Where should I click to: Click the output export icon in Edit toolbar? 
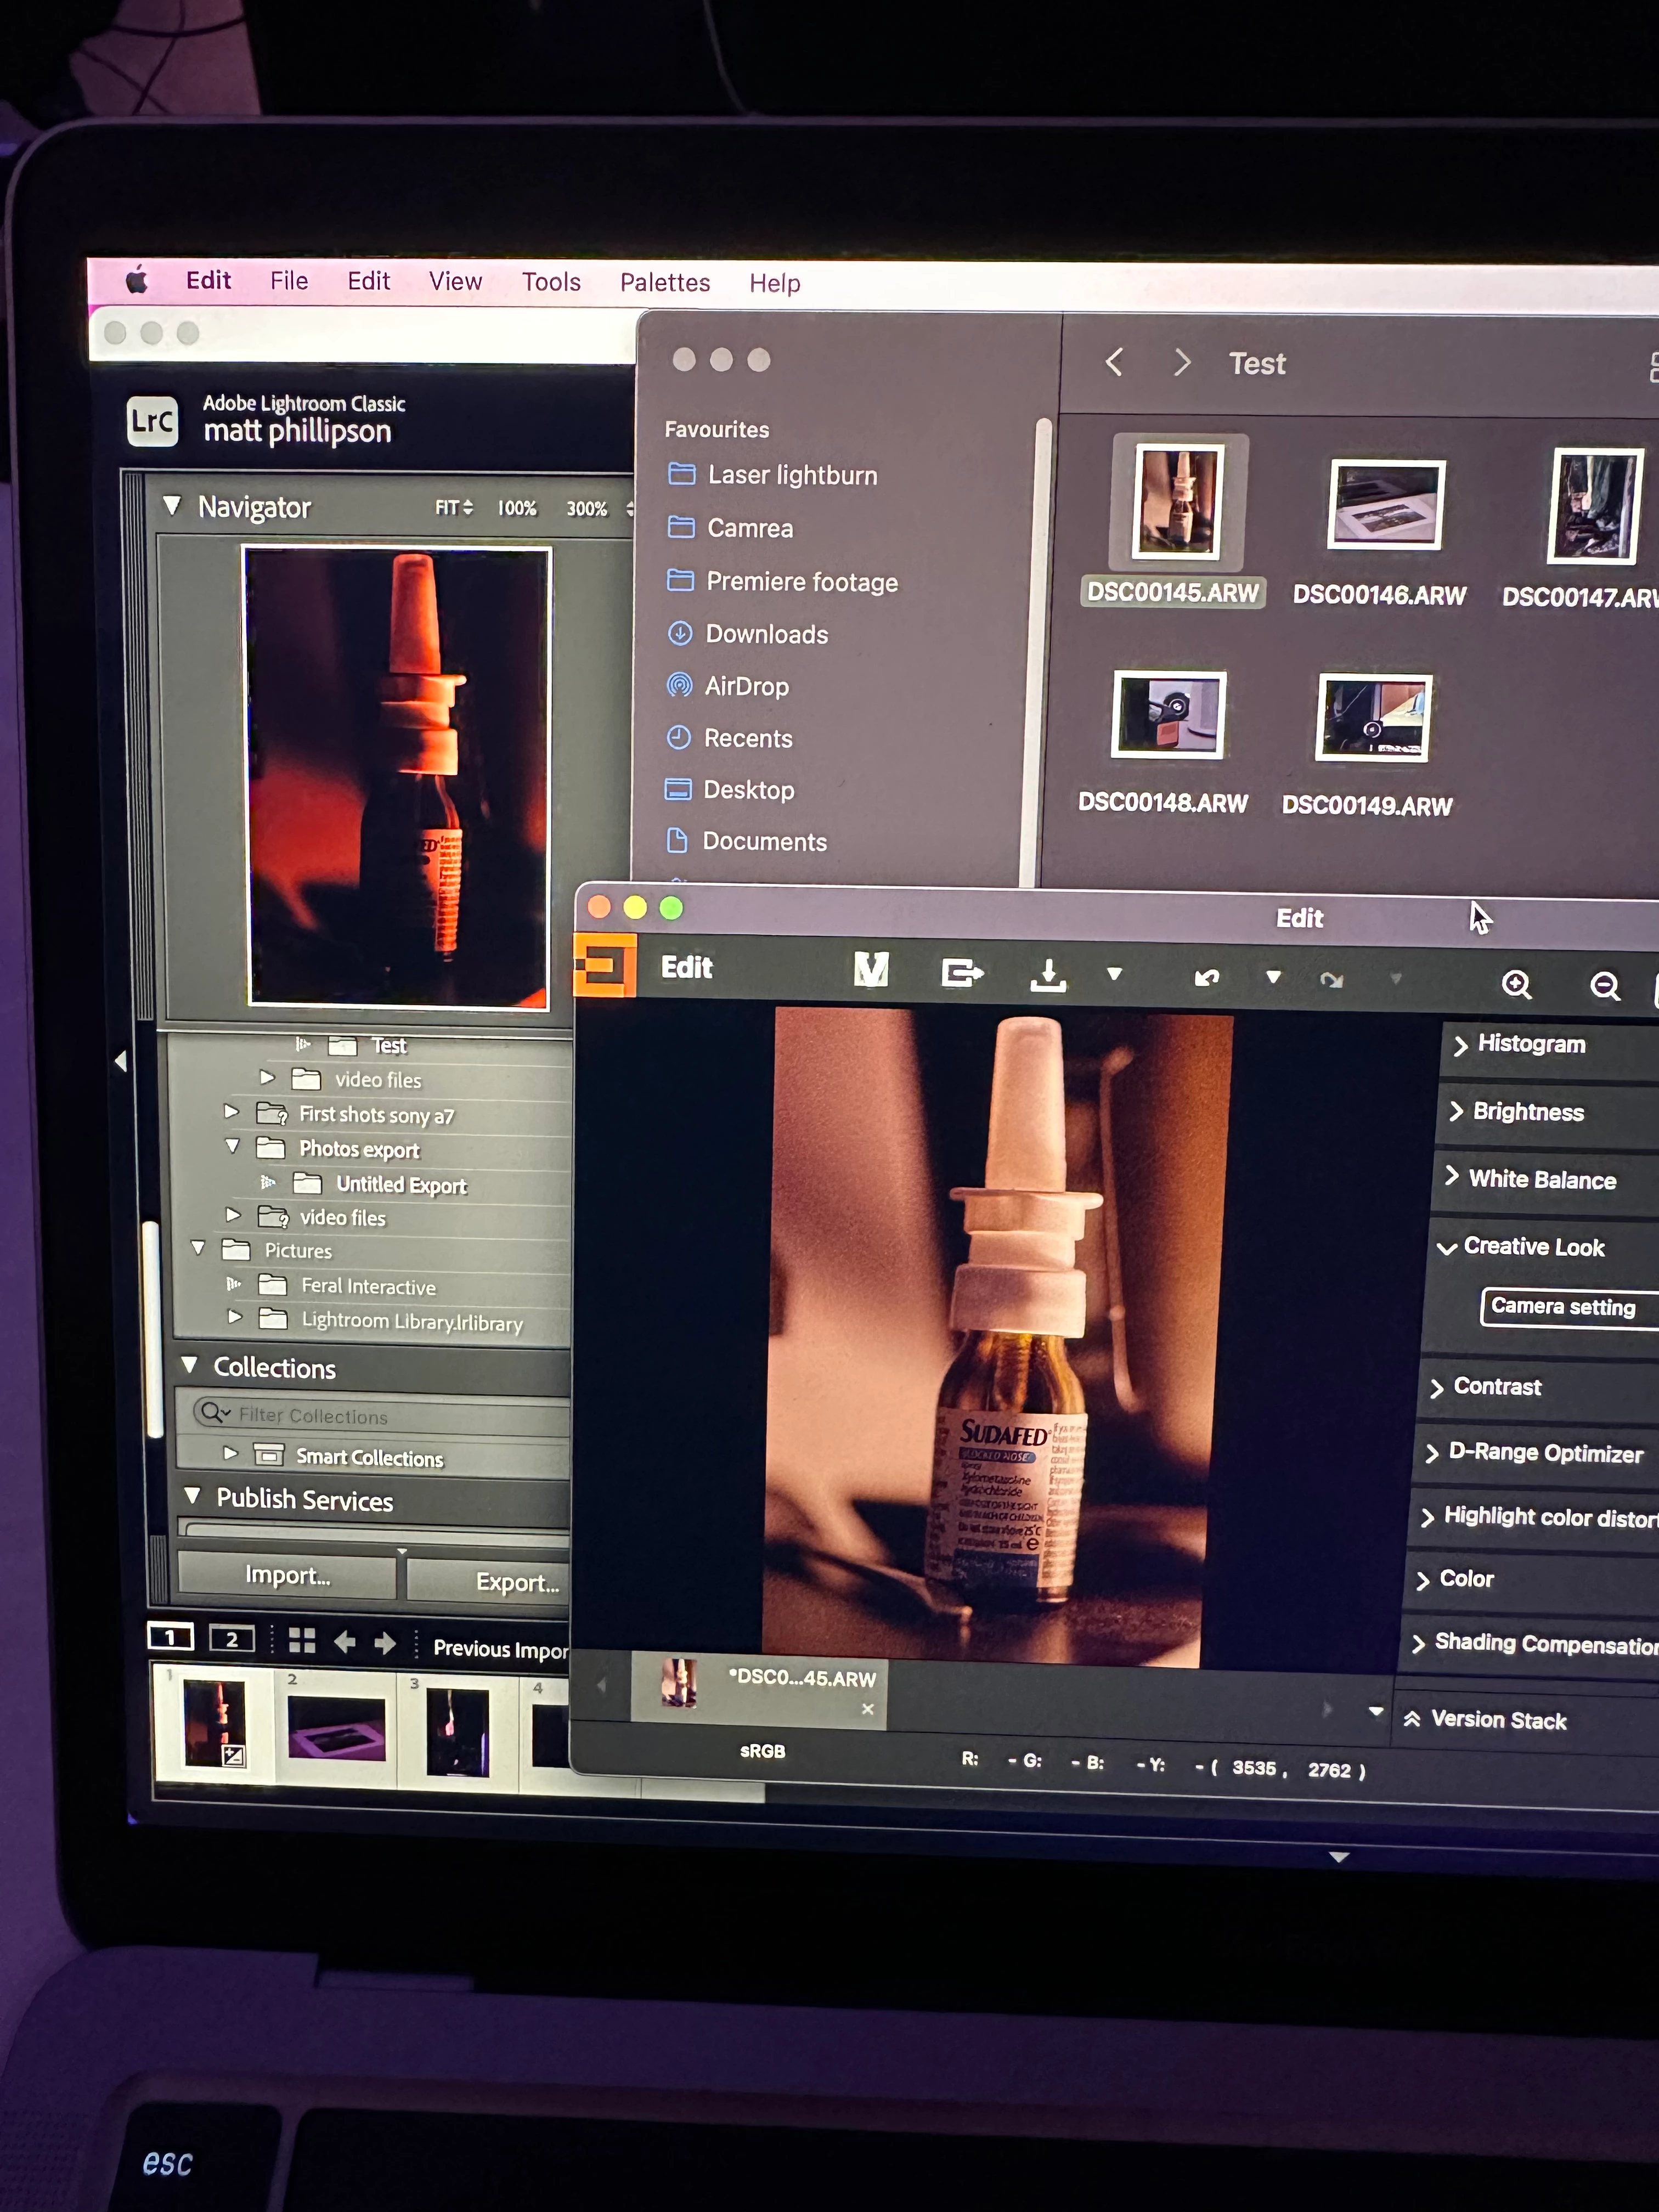coord(962,972)
